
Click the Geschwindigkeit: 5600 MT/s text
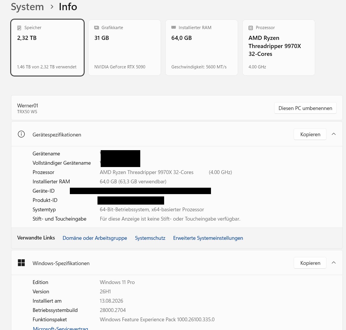coord(199,67)
